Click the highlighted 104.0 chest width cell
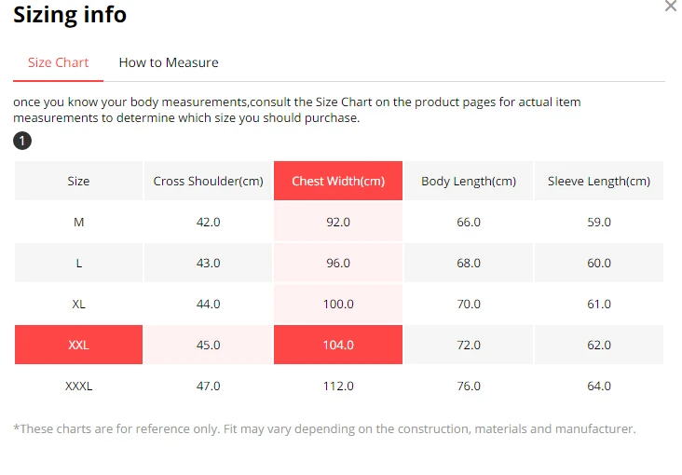This screenshot has height=475, width=682. tap(338, 345)
